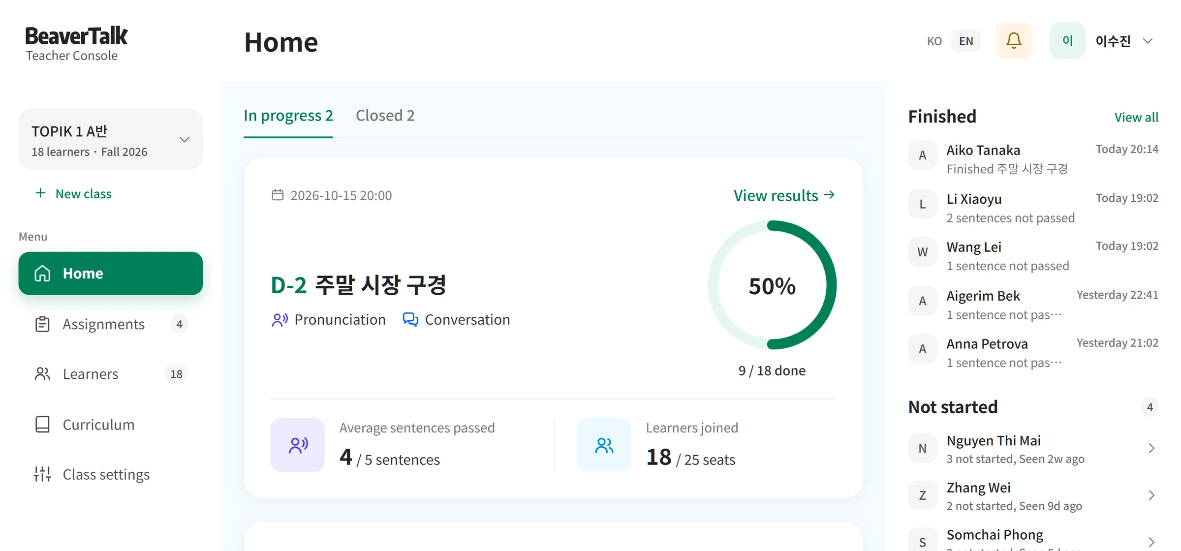
Task: Open the 이수진 account menu chevron
Action: click(x=1148, y=41)
